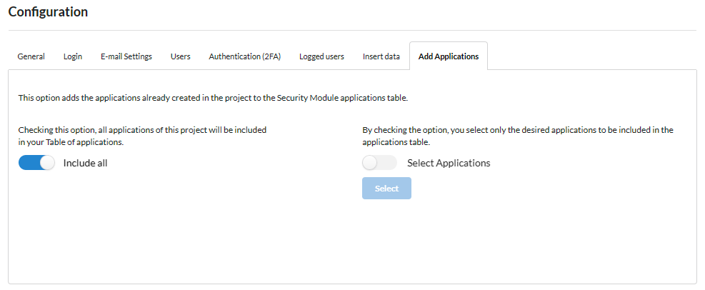The image size is (705, 290).
Task: Click the "Select Applications" text label
Action: [x=448, y=163]
